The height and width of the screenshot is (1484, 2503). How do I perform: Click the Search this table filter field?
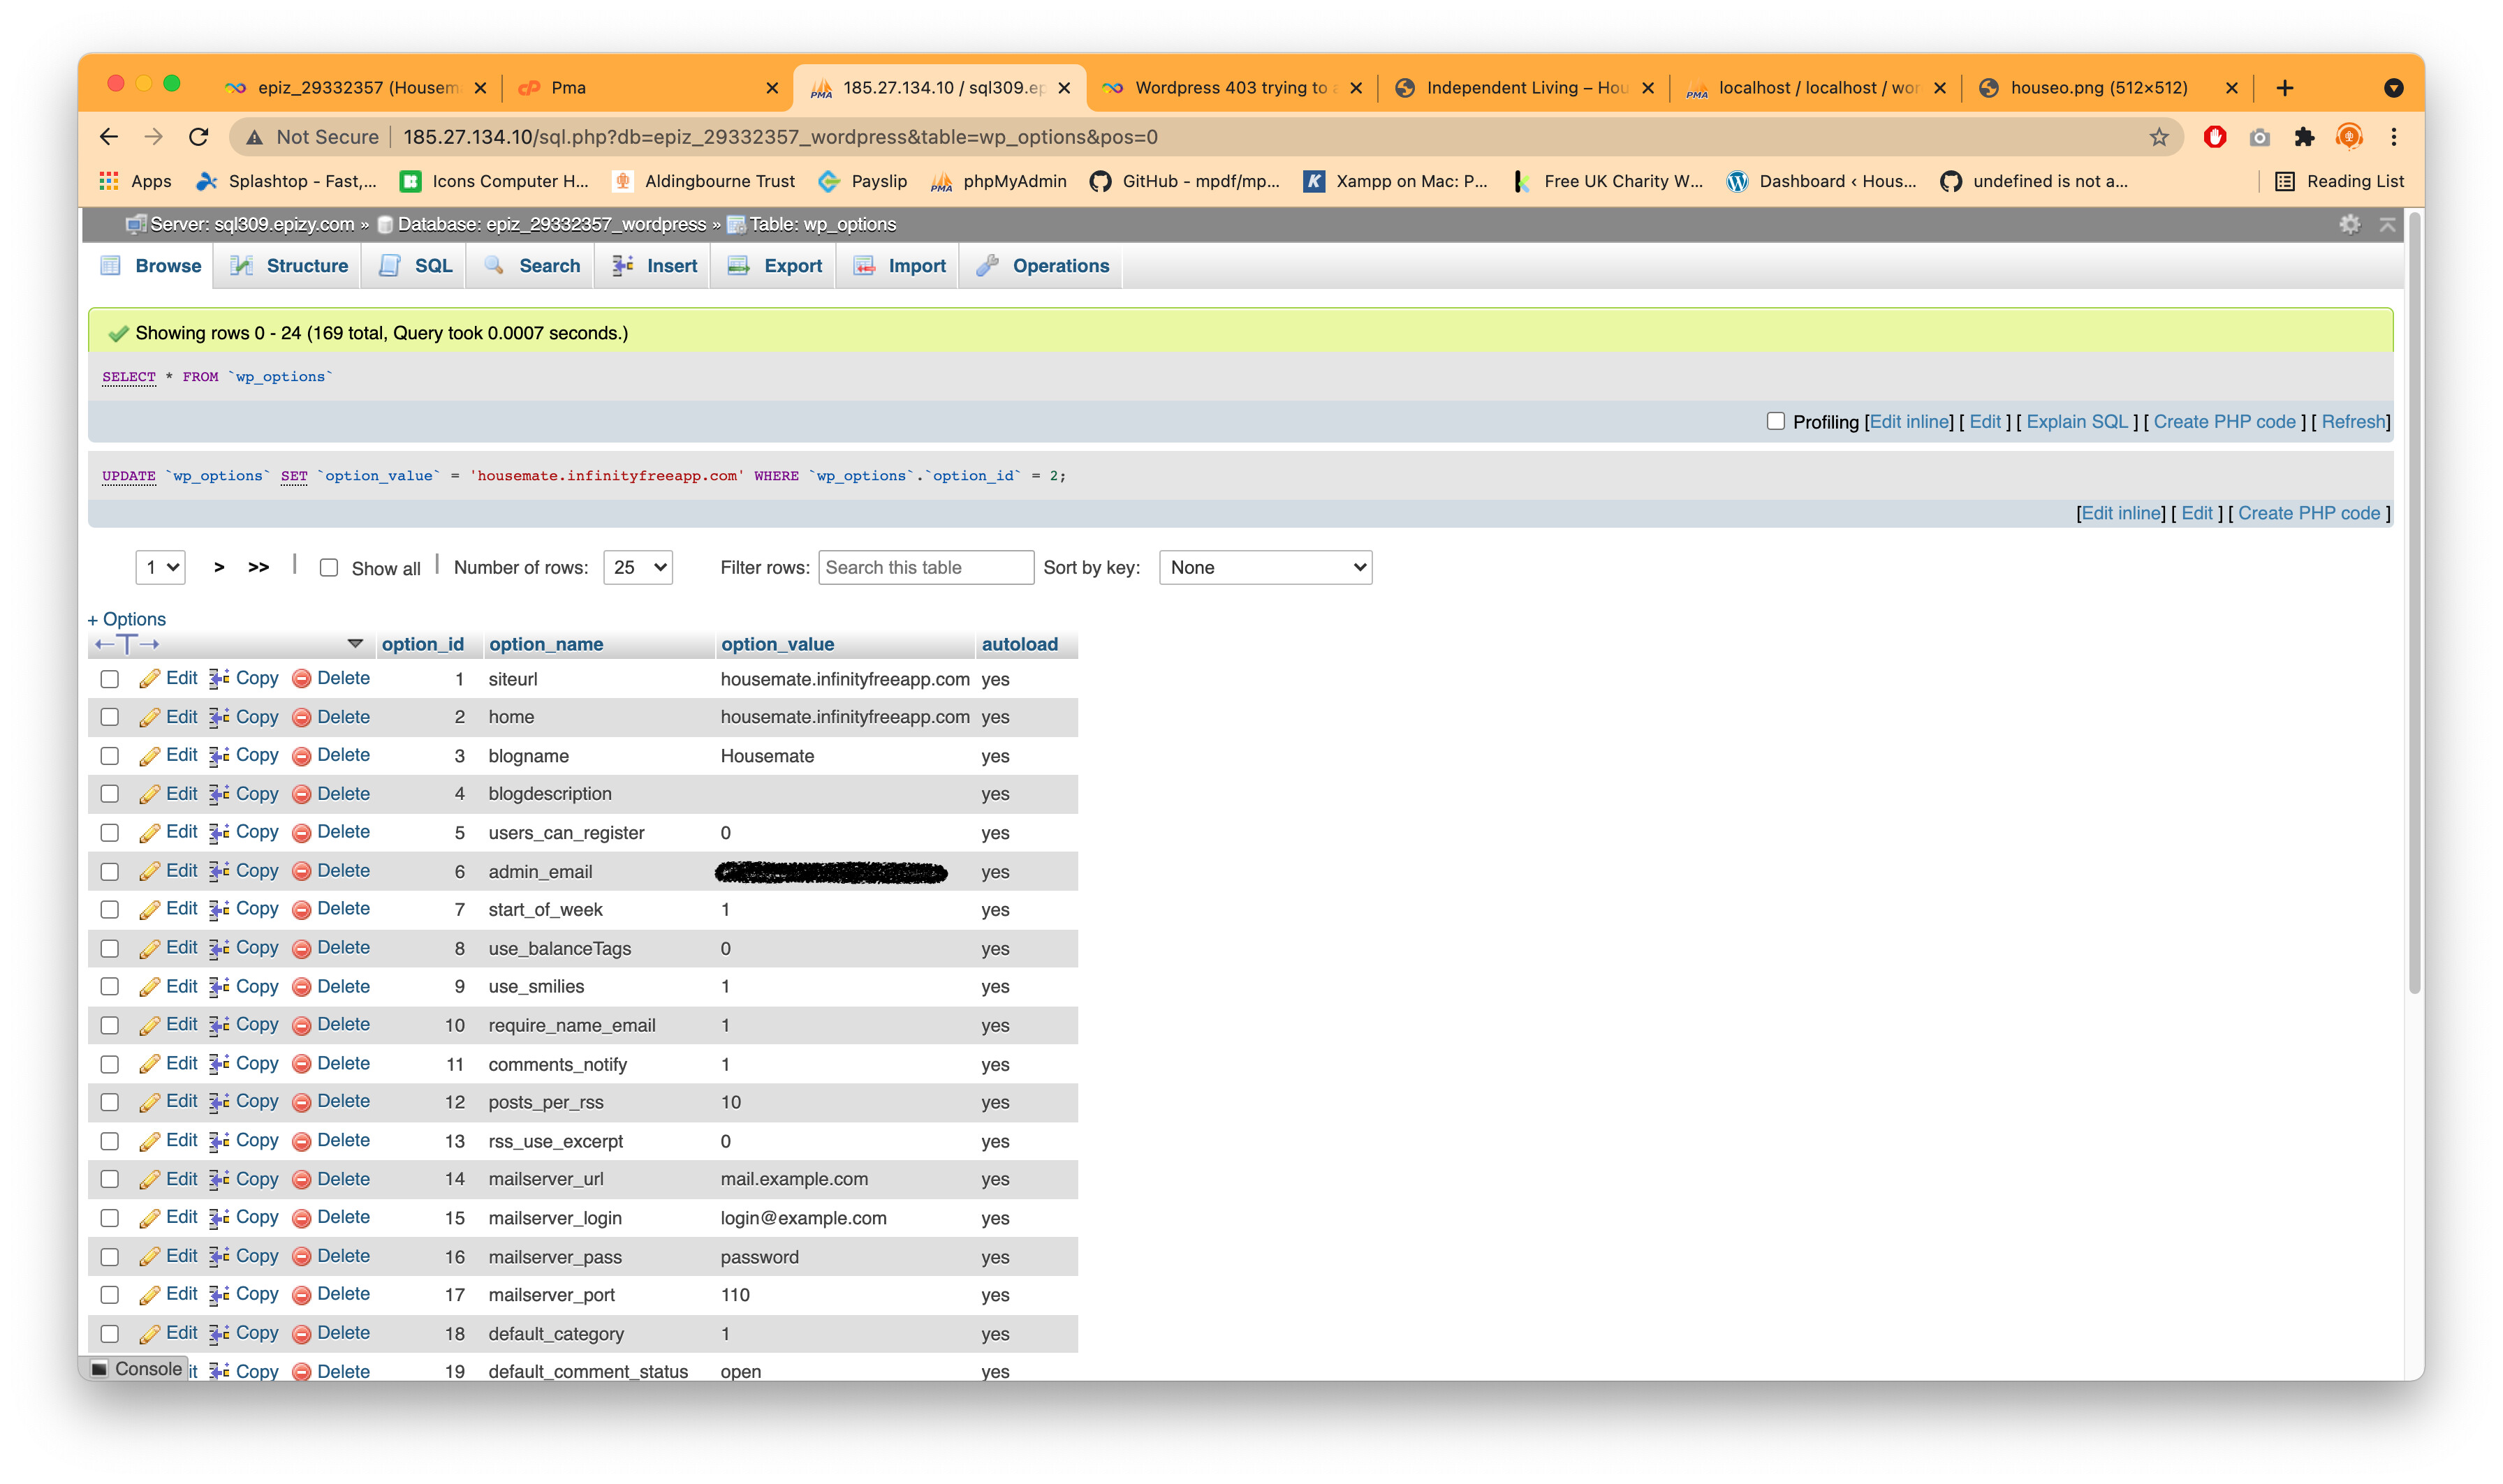pos(925,568)
